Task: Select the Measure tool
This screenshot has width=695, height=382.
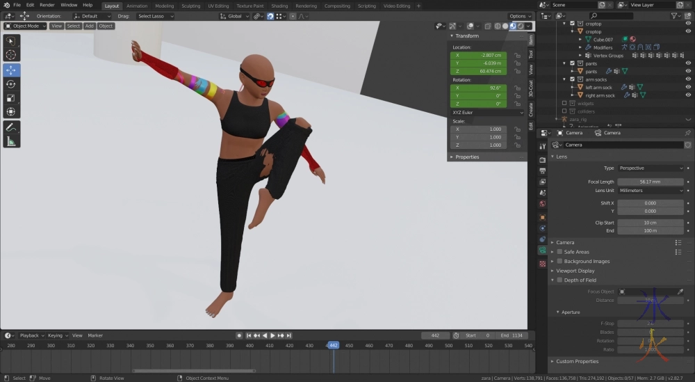Action: click(12, 141)
